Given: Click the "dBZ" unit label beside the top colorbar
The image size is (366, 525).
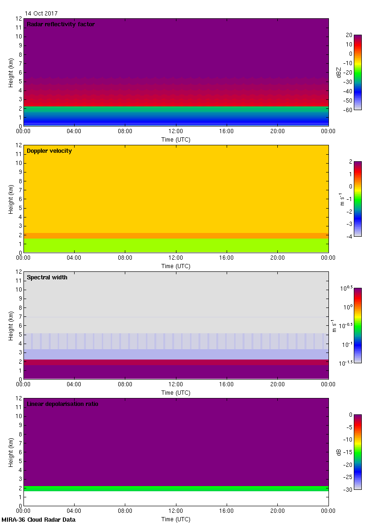Looking at the screenshot, I should (x=339, y=72).
